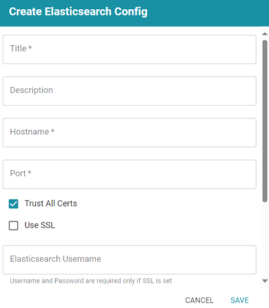
Task: Click the 'Trust All Certs' label text
Action: [x=51, y=203]
